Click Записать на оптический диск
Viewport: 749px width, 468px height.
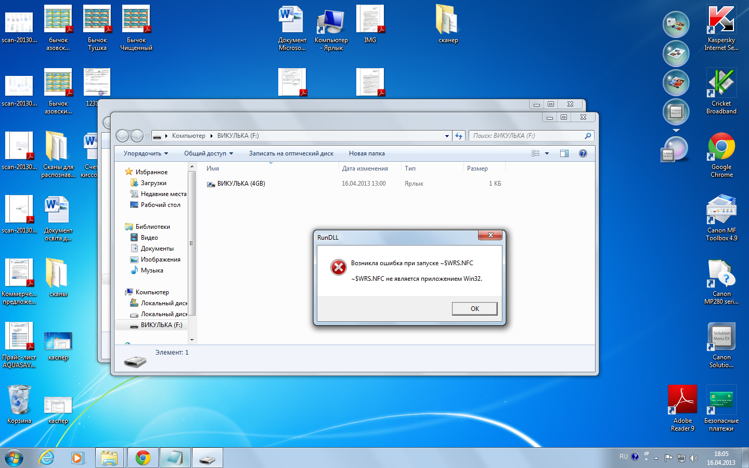click(x=291, y=153)
